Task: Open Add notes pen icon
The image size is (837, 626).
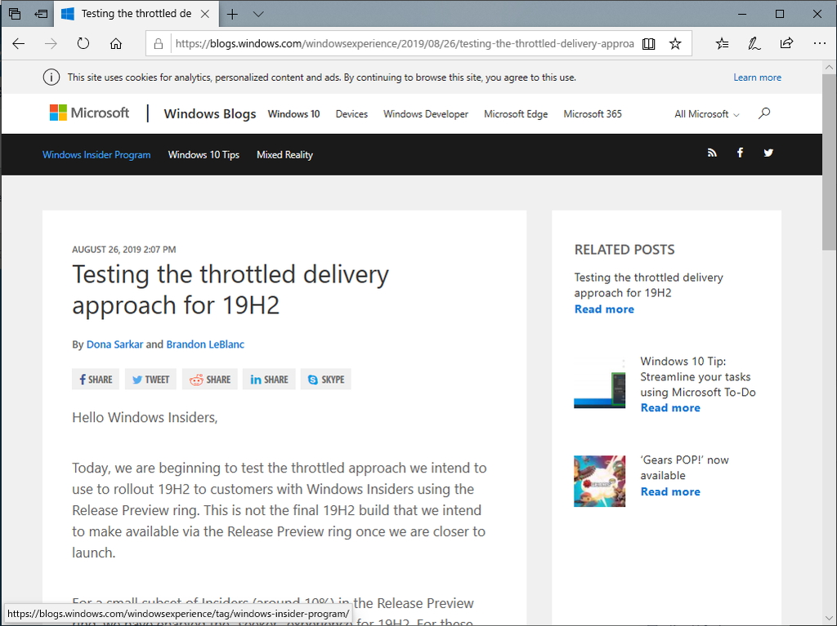Action: coord(754,44)
